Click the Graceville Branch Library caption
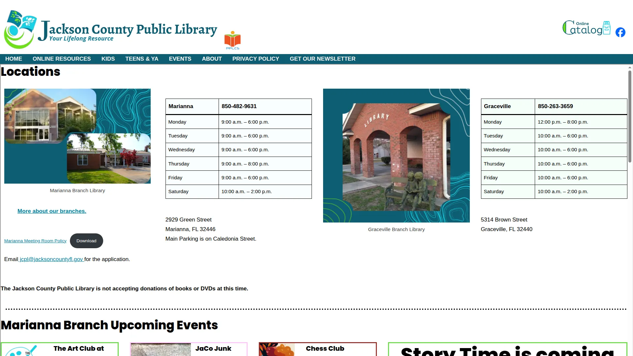Viewport: 633px width, 356px height. coord(396,229)
